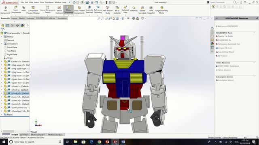Click Update Speedpak
259x145 pixels.
point(142,10)
